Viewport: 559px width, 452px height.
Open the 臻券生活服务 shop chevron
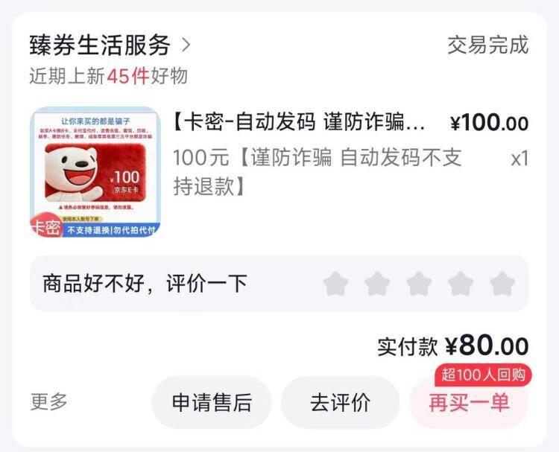[186, 45]
